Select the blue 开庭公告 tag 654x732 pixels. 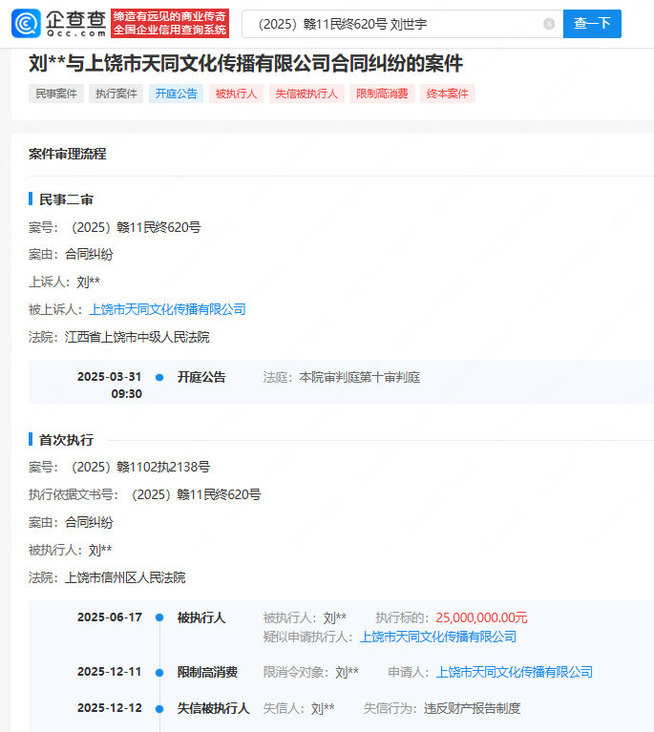(176, 94)
